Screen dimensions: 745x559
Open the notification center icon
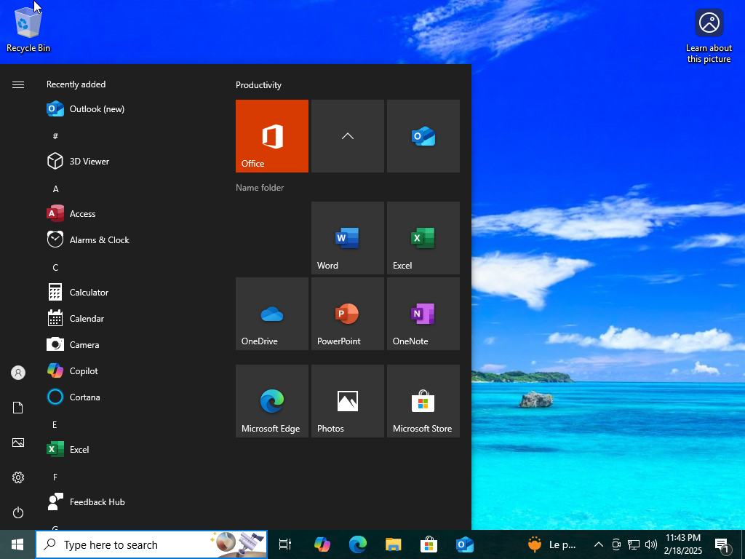(x=722, y=544)
